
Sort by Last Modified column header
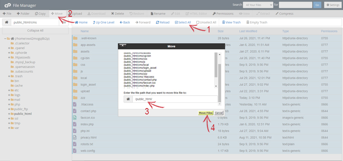[x=248, y=31]
